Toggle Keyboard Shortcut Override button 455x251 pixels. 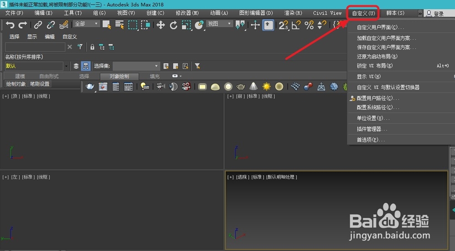(268, 25)
